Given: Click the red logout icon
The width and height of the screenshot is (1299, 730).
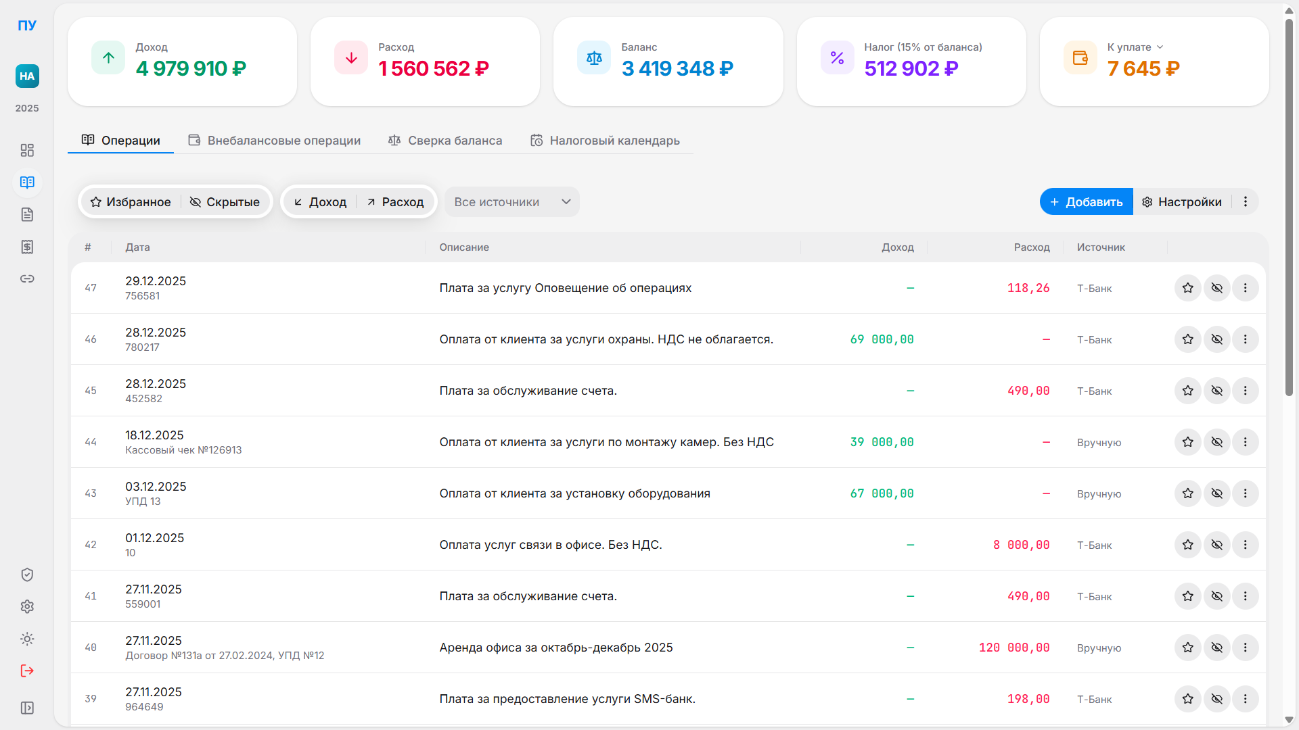Looking at the screenshot, I should [x=27, y=671].
